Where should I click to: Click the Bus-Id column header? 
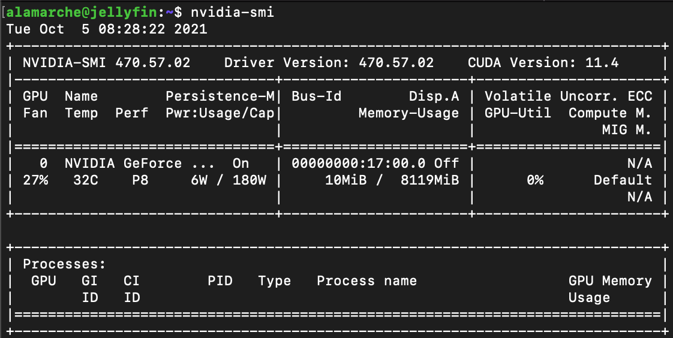pos(317,96)
